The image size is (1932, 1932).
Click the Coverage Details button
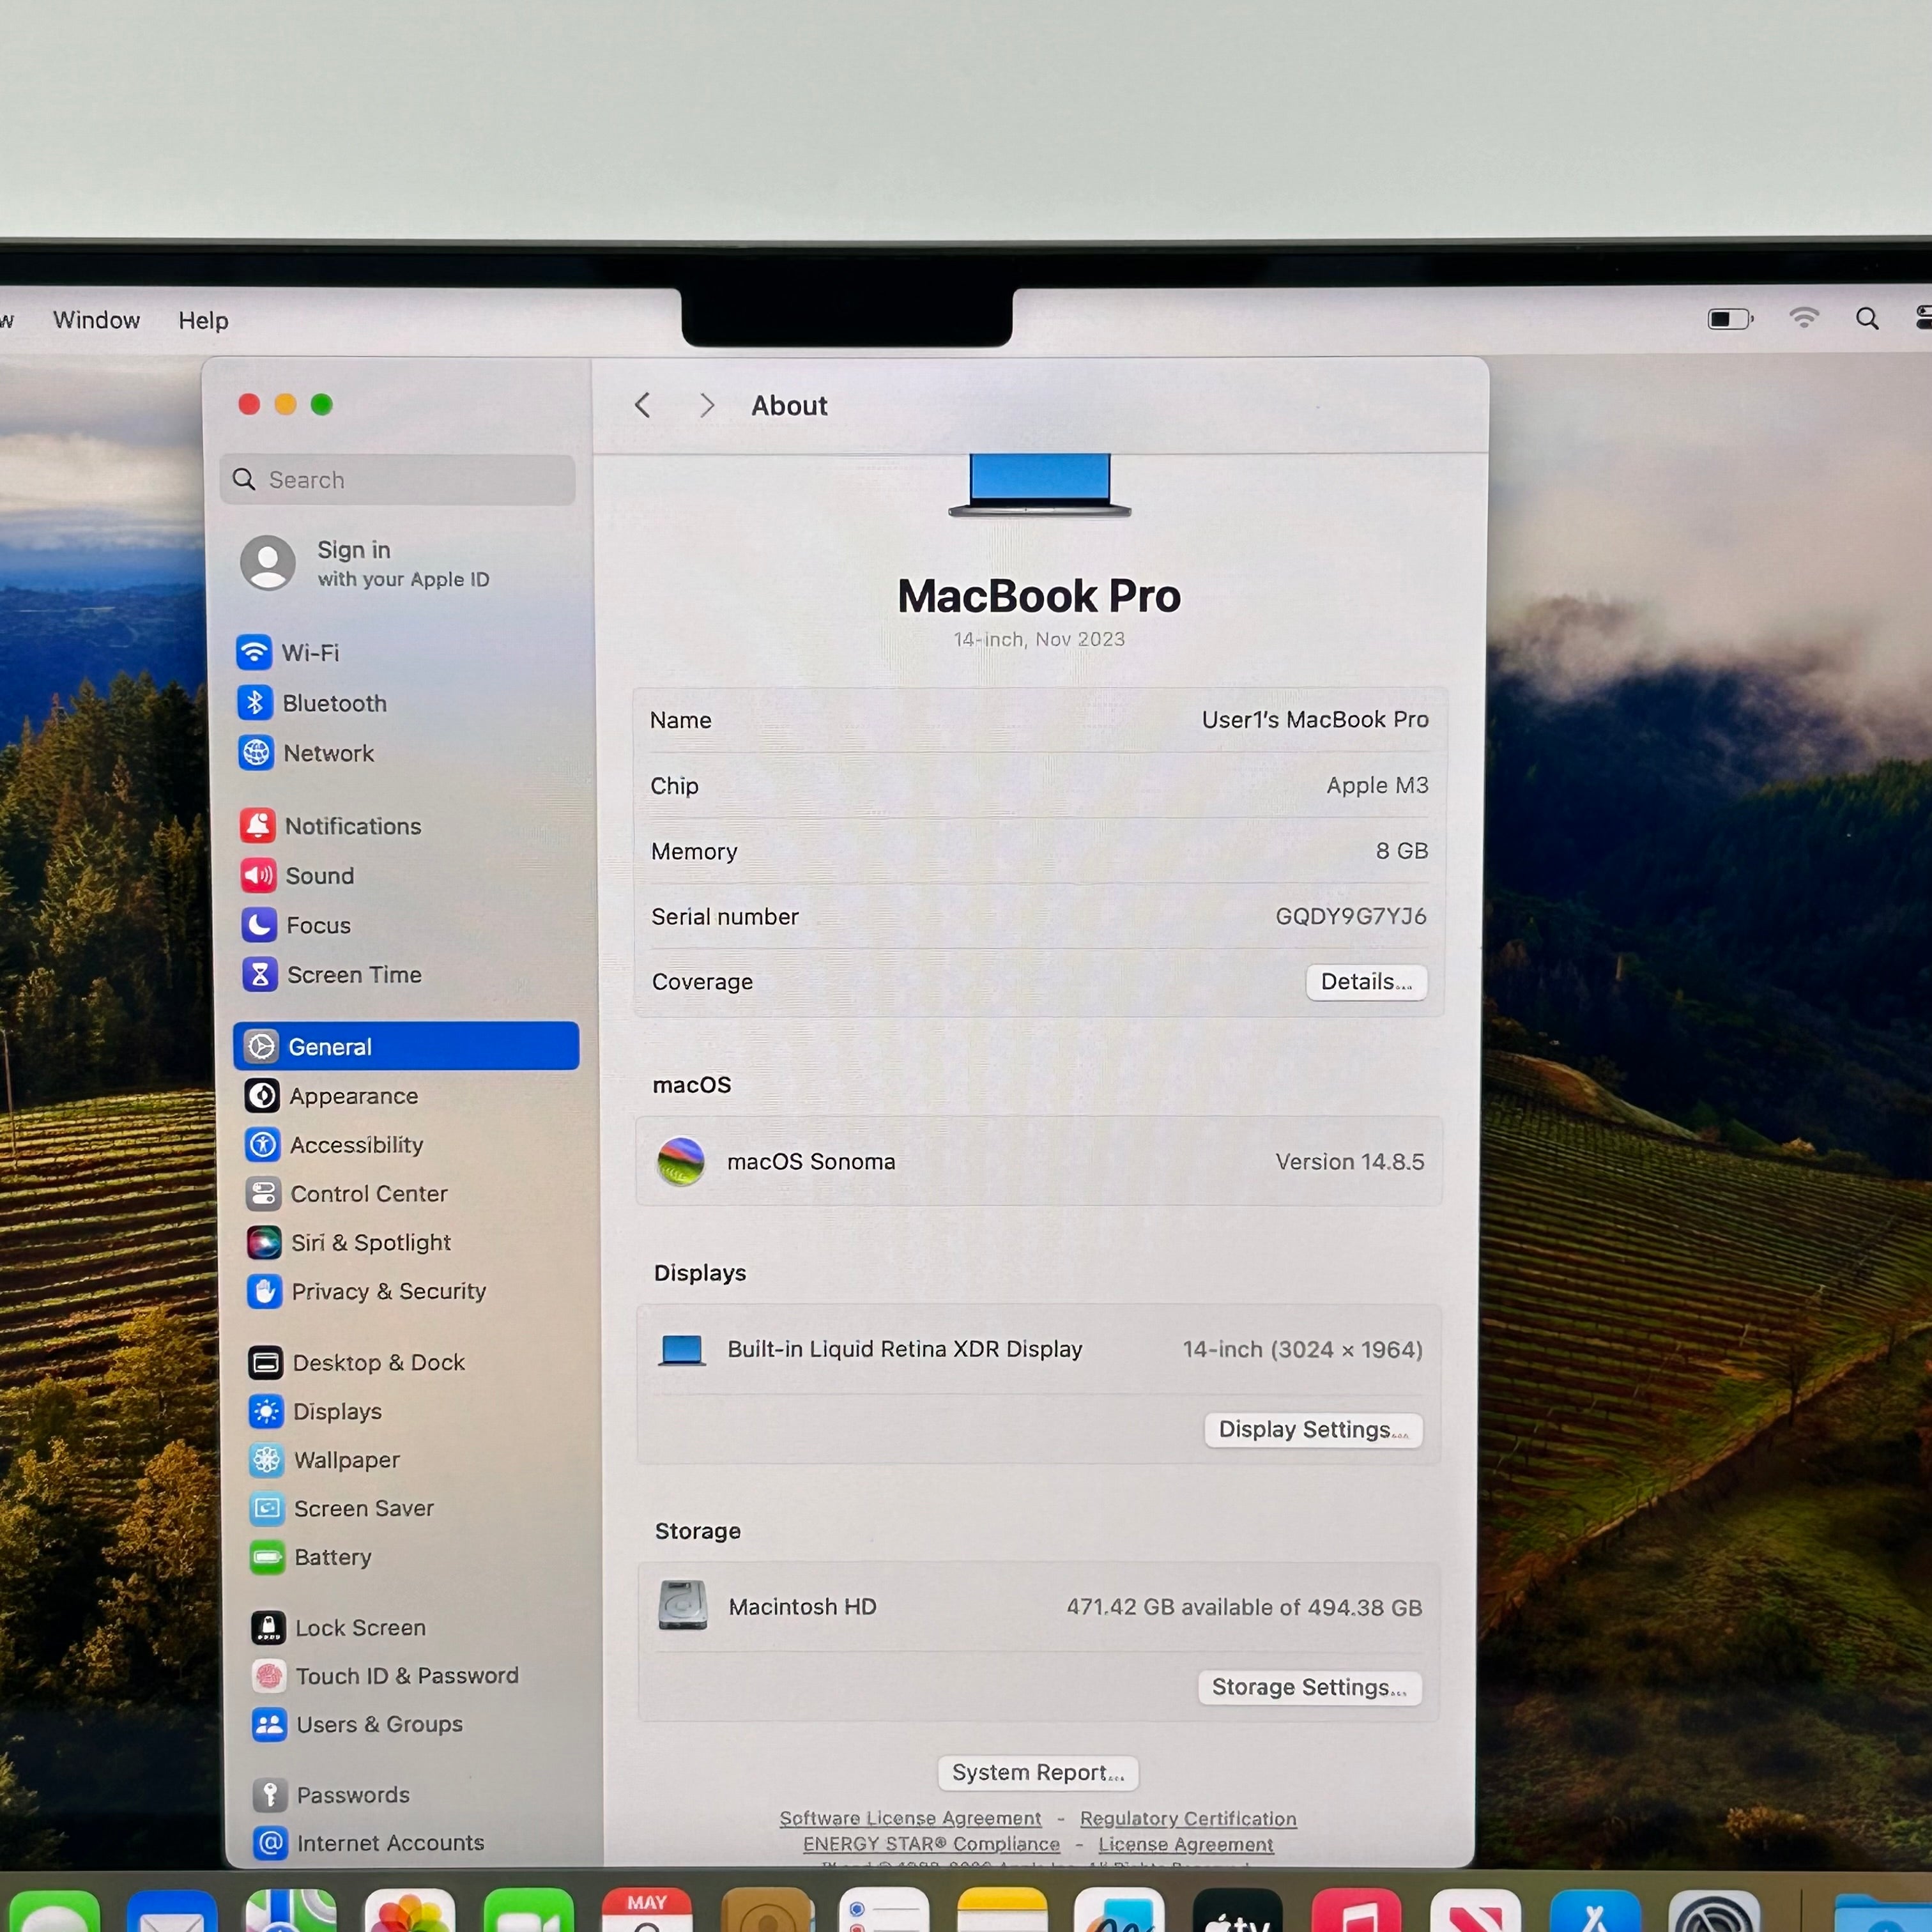1366,982
